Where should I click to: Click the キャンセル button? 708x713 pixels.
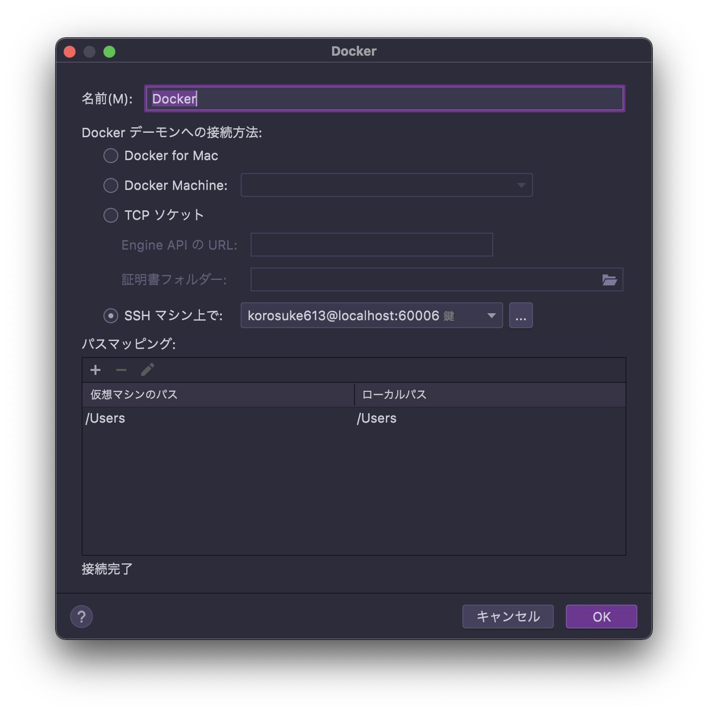508,617
